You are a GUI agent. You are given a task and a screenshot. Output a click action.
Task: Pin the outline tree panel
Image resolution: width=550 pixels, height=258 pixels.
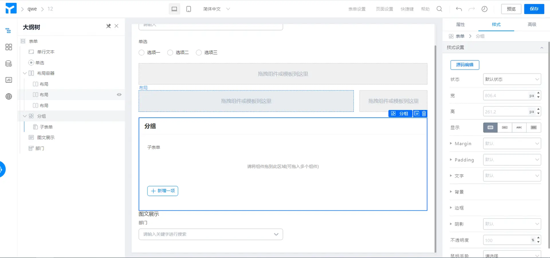pyautogui.click(x=109, y=26)
